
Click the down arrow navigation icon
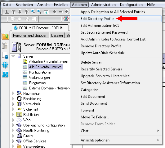coord(20,12)
